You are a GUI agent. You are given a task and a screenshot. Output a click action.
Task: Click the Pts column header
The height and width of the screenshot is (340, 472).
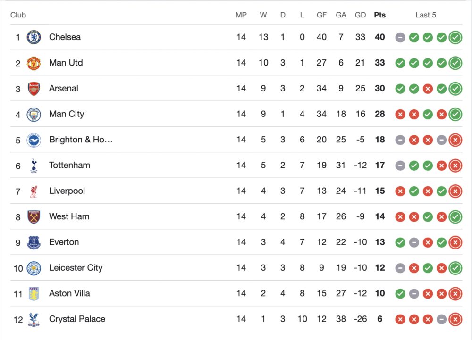tap(379, 15)
